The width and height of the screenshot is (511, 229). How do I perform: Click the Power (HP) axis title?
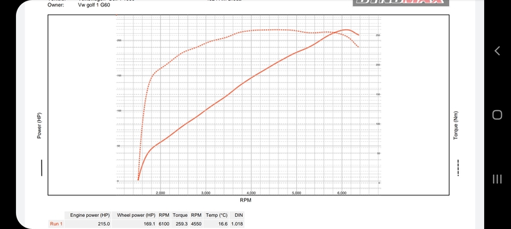tap(39, 126)
